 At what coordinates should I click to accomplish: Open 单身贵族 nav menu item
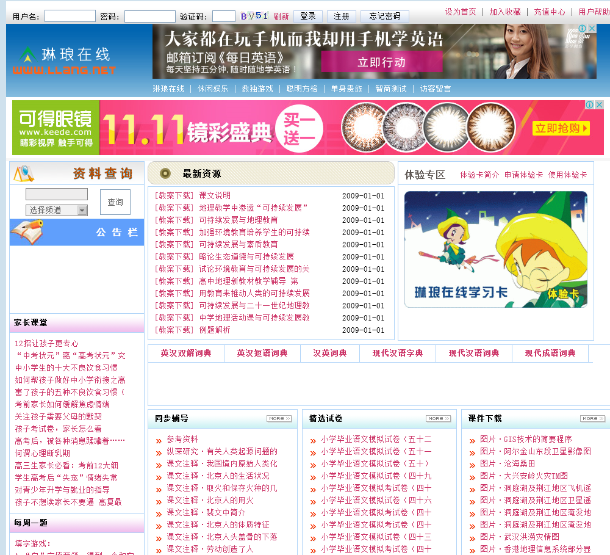[346, 89]
